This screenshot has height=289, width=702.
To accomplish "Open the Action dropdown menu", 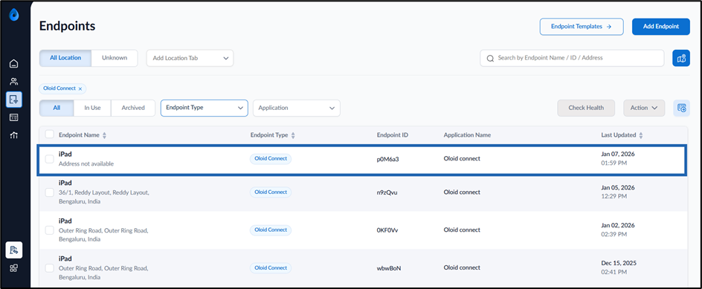I will [x=644, y=108].
